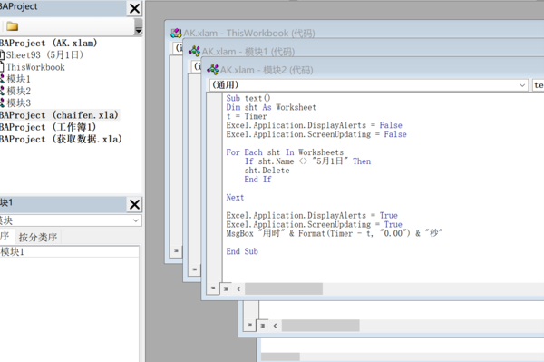Click horizontal scrollbar thumb in 模块2 window
Image resolution: width=544 pixels, height=362 pixels.
[x=284, y=289]
